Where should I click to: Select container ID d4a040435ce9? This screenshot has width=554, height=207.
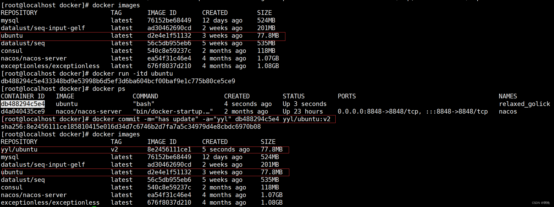click(23, 111)
